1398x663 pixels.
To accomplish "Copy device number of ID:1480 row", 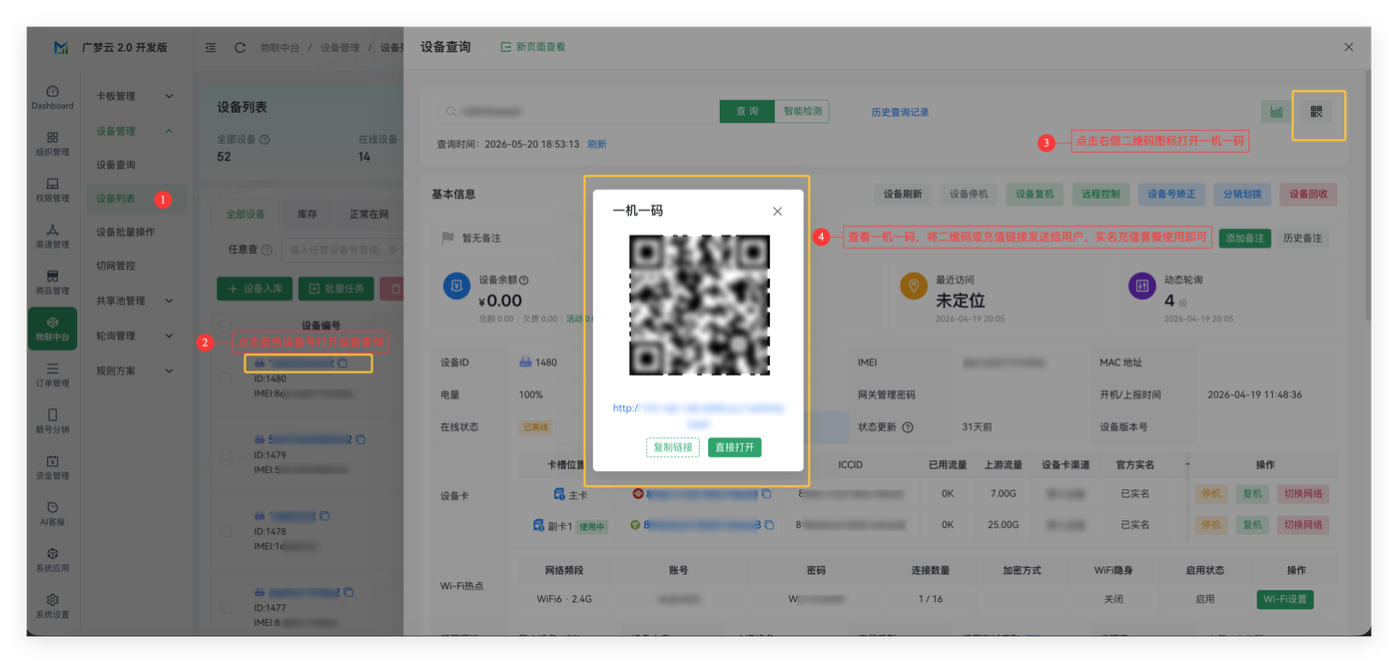I will [342, 363].
